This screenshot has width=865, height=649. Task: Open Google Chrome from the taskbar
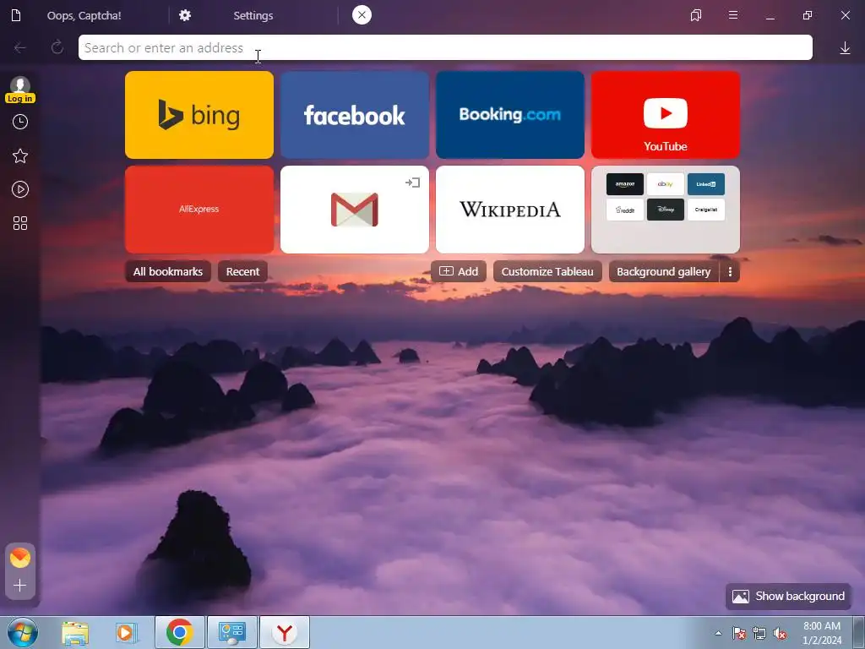click(180, 632)
